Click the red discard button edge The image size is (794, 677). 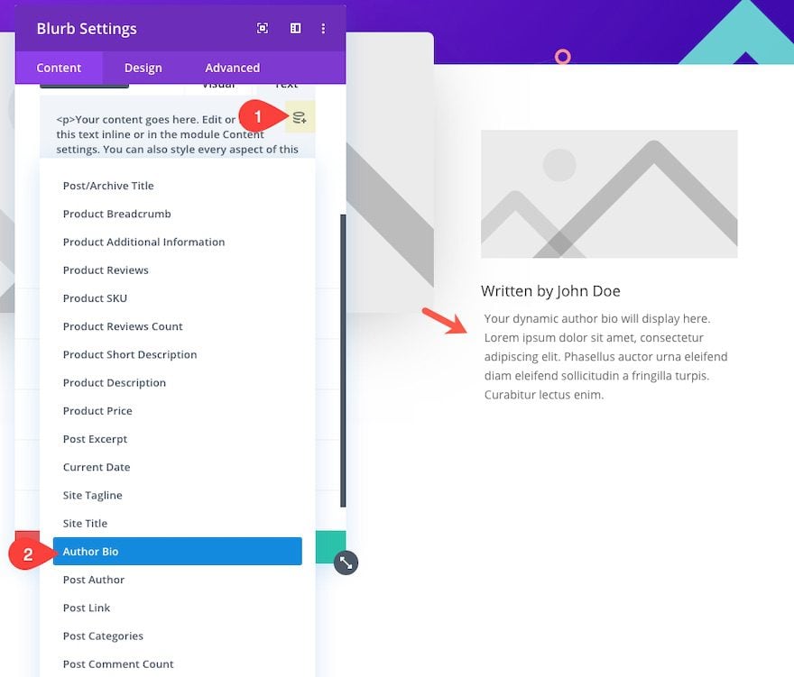pyautogui.click(x=27, y=537)
